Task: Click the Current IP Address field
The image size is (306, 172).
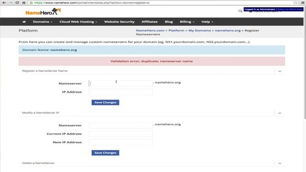Action: pos(120,134)
